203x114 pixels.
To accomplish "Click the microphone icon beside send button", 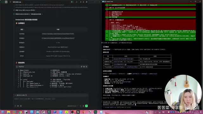I will 83,106.
